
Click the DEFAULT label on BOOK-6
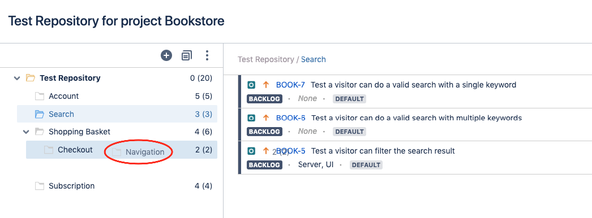(x=349, y=132)
